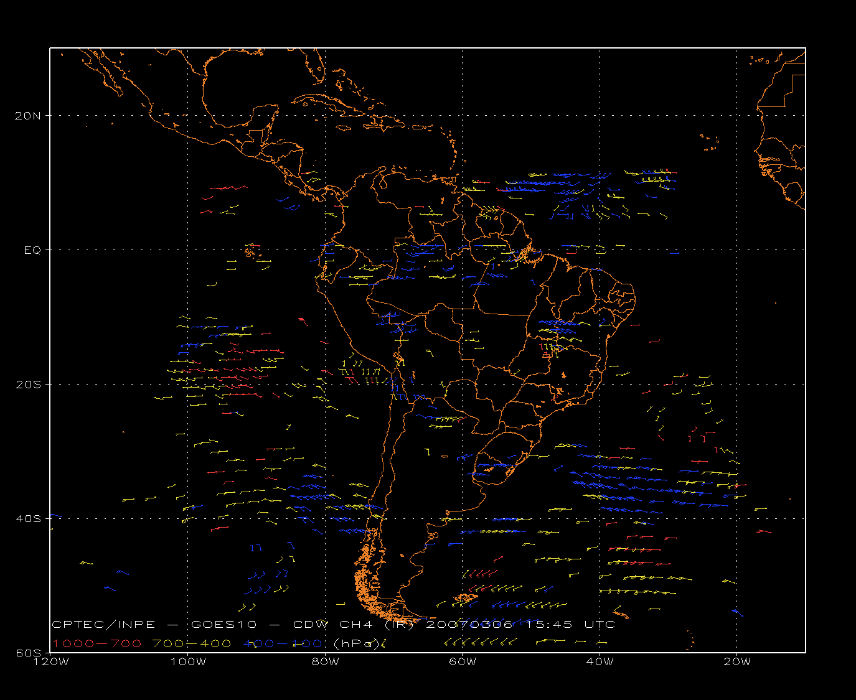Click the 20070306 date stamp
Image resolution: width=856 pixels, height=700 pixels.
click(469, 624)
